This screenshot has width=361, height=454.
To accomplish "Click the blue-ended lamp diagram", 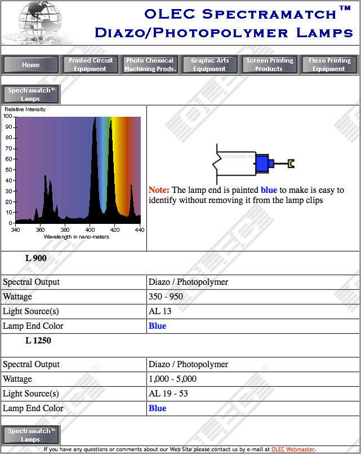I will 253,164.
